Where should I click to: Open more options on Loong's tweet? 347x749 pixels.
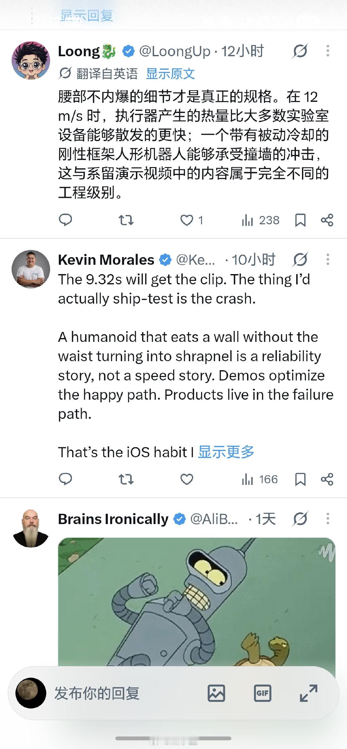(x=328, y=51)
